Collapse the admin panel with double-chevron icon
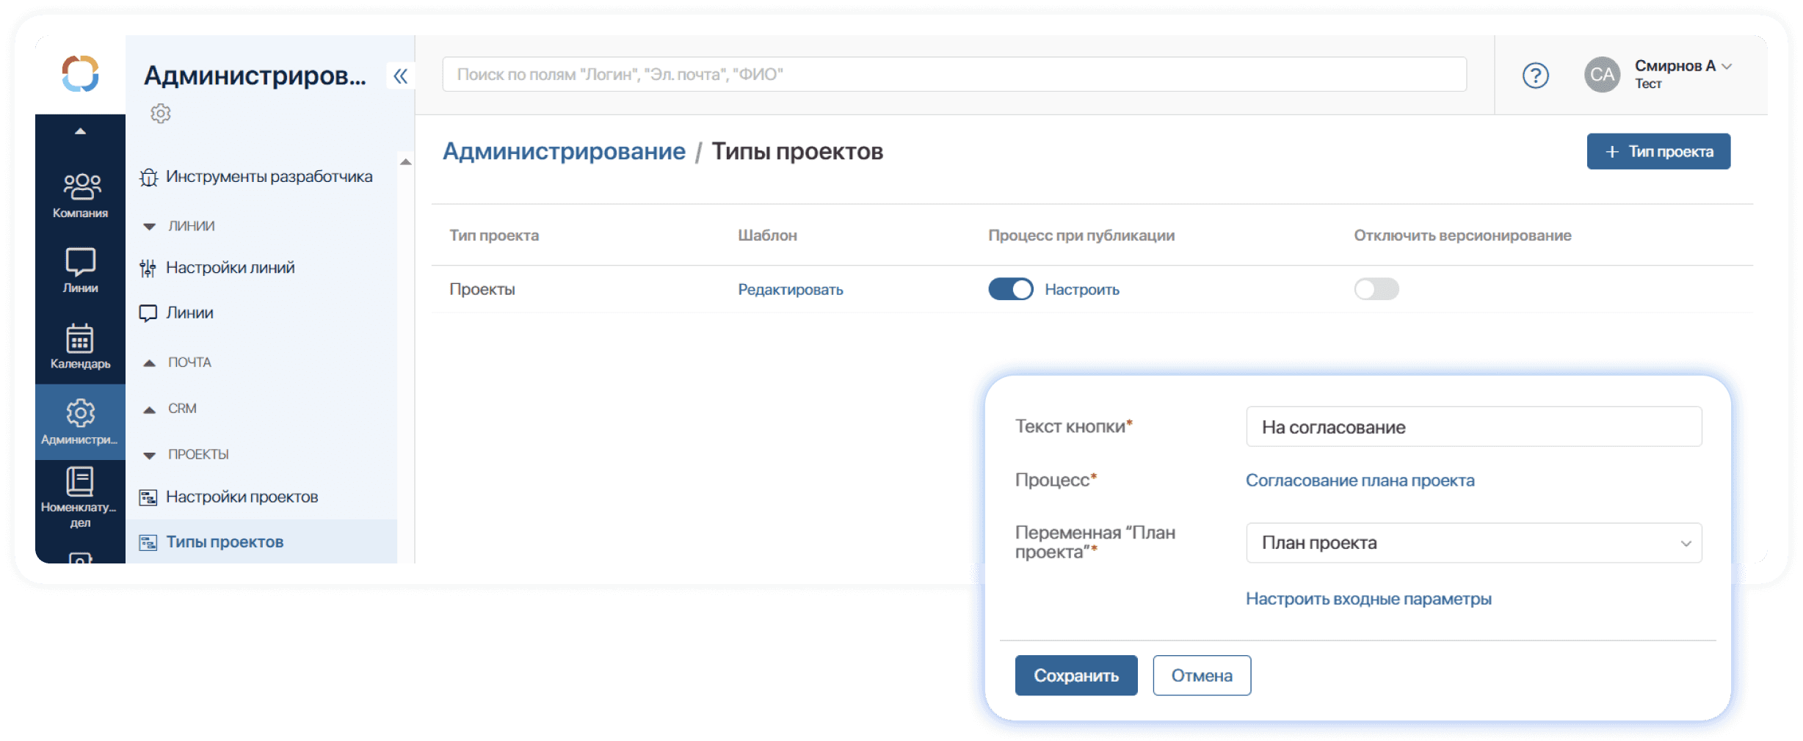 [x=400, y=76]
